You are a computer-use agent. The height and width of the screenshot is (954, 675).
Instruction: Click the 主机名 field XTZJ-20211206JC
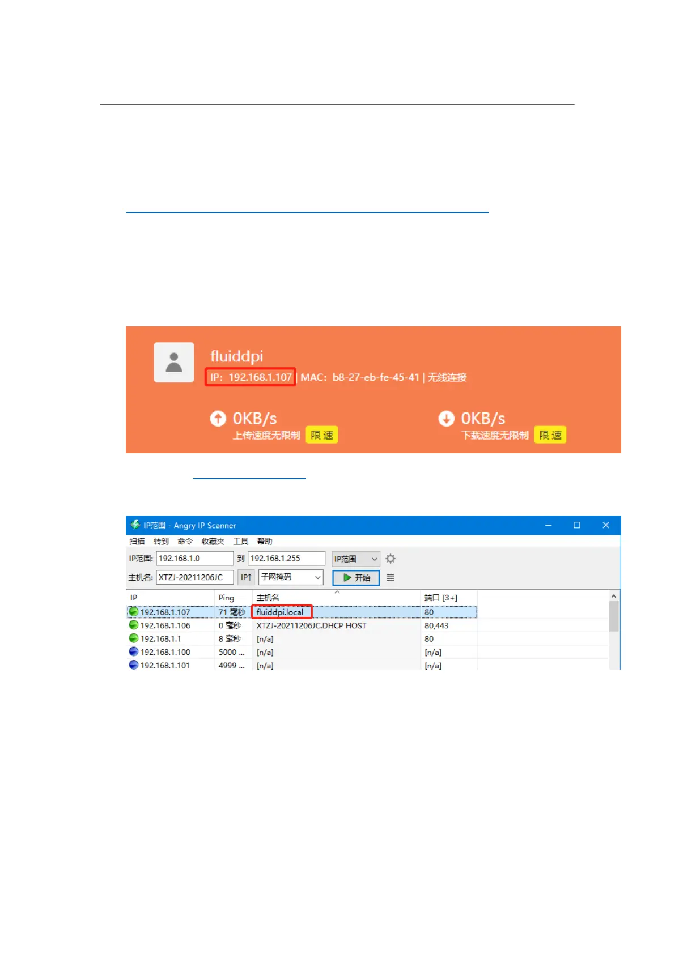pyautogui.click(x=195, y=577)
